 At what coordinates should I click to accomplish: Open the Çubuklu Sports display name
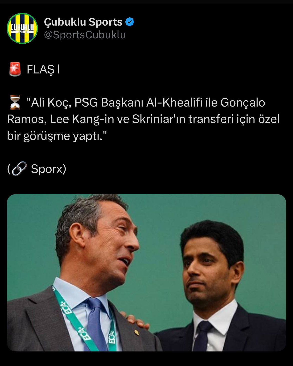click(x=83, y=22)
